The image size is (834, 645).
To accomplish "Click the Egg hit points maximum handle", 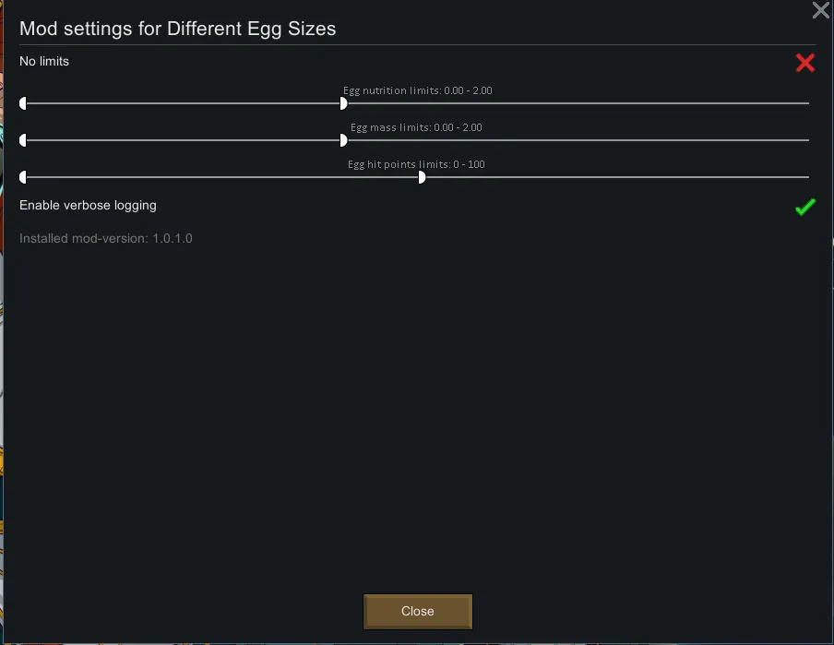I will [422, 177].
